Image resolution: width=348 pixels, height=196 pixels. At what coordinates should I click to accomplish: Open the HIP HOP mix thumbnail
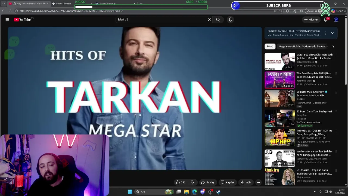pos(280,137)
